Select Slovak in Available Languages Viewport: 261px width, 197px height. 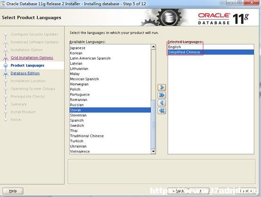(x=110, y=110)
